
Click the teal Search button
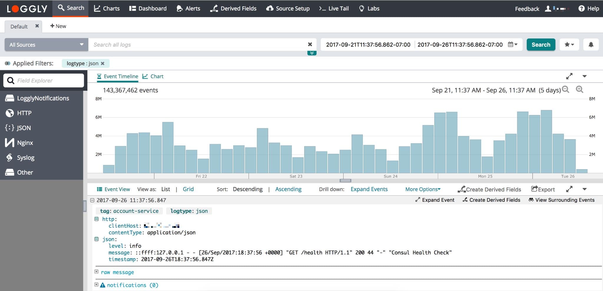541,45
